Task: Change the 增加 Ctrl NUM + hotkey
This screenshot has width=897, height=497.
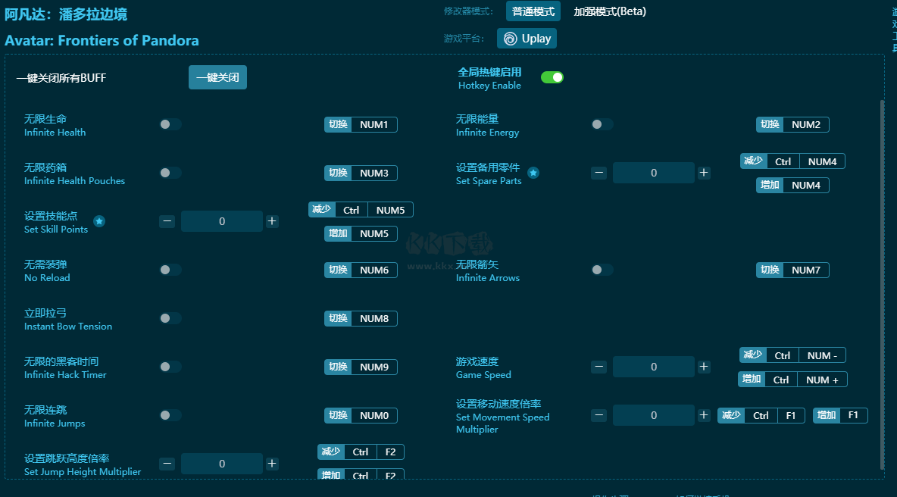Action: click(x=793, y=380)
